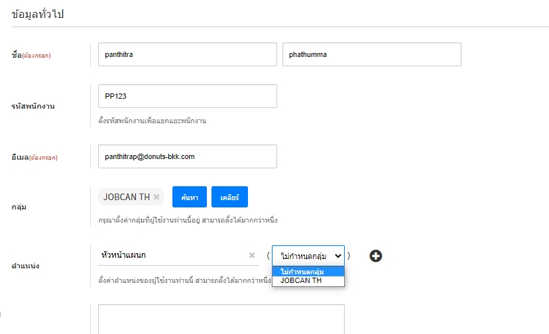The image size is (549, 334).
Task: Focus the first name field containing panthitra
Action: pos(187,55)
